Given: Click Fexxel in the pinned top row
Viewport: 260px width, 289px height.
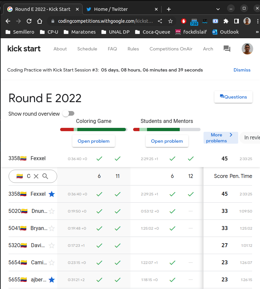Looking at the screenshot, I should tap(38, 158).
